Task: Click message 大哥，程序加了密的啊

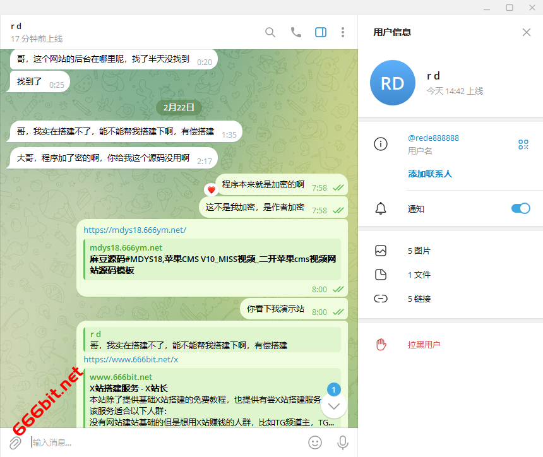Action: click(112, 158)
